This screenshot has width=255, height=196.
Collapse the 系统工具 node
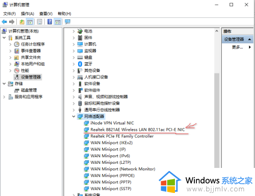(x=4, y=38)
